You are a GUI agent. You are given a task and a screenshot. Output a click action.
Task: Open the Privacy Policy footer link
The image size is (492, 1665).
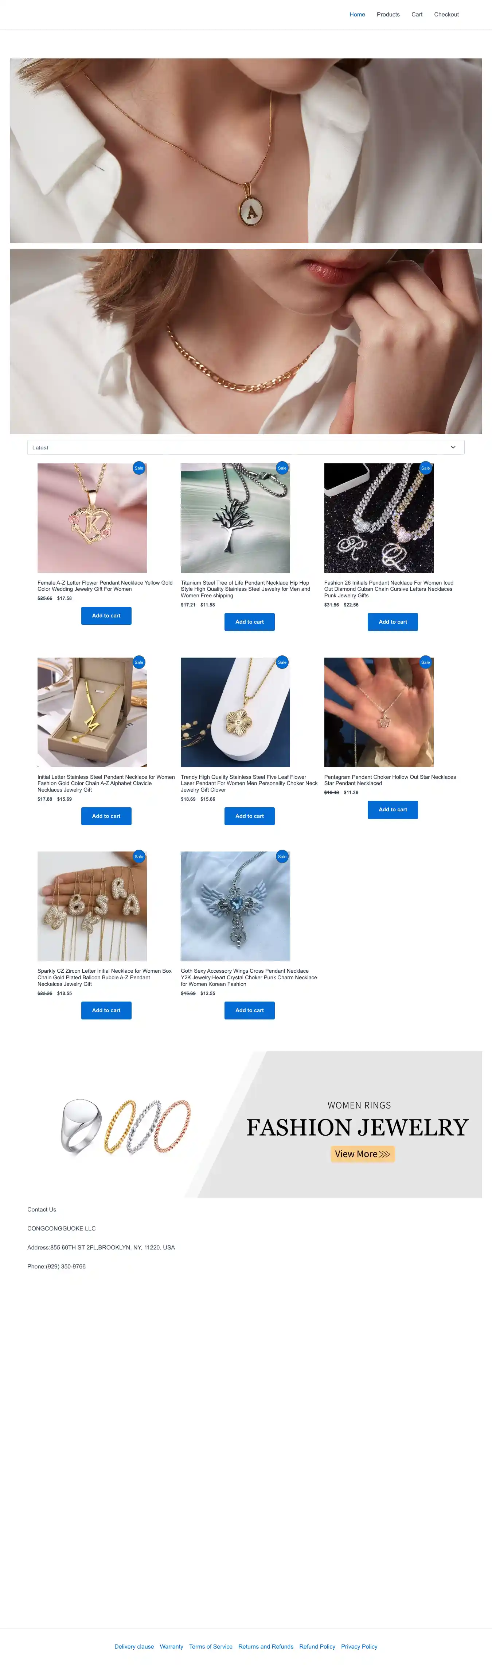coord(359,1646)
